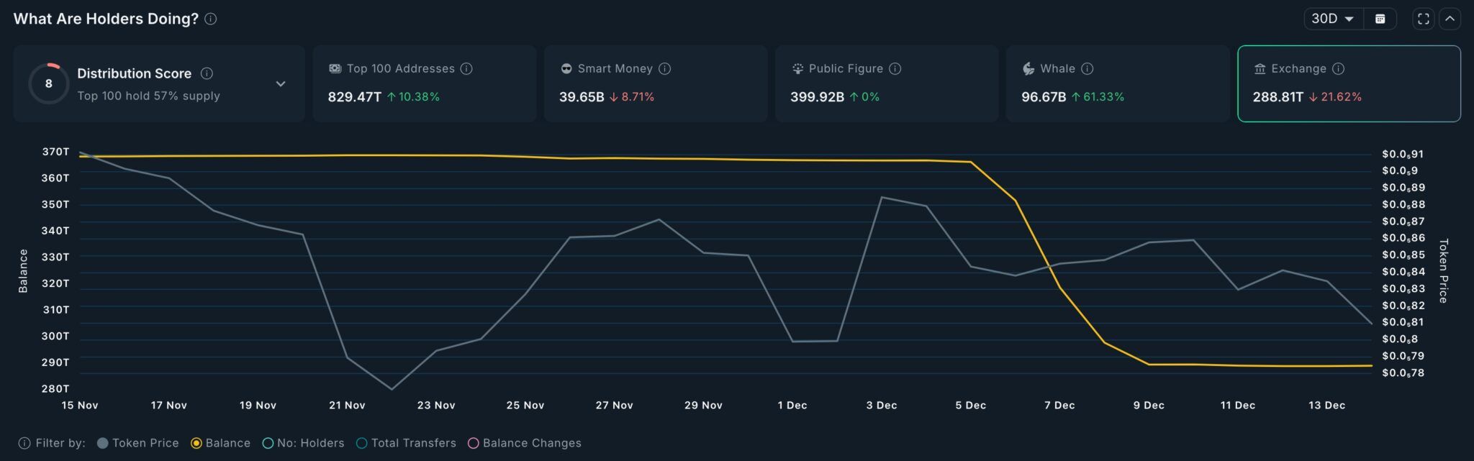The image size is (1474, 461).
Task: Click the Exchange bank building icon
Action: tap(1260, 68)
